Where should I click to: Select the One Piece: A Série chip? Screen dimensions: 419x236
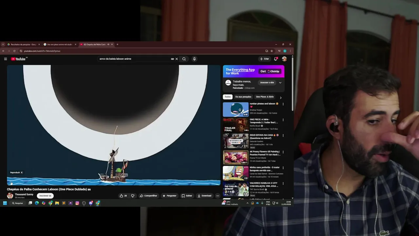point(265,97)
